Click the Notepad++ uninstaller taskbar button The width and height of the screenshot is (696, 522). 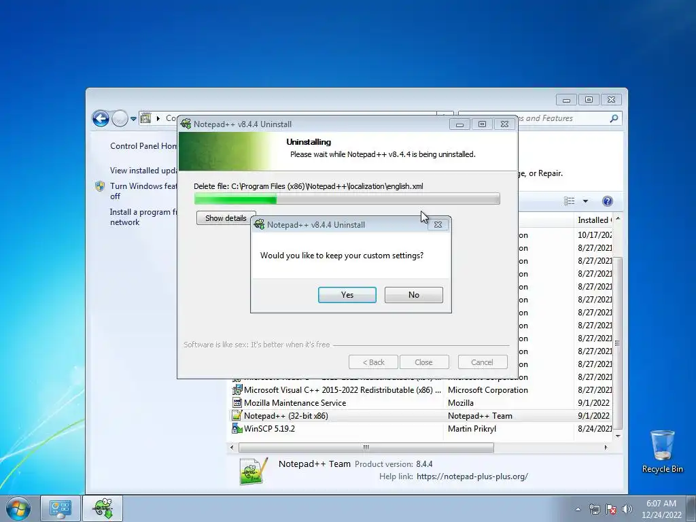(103, 508)
